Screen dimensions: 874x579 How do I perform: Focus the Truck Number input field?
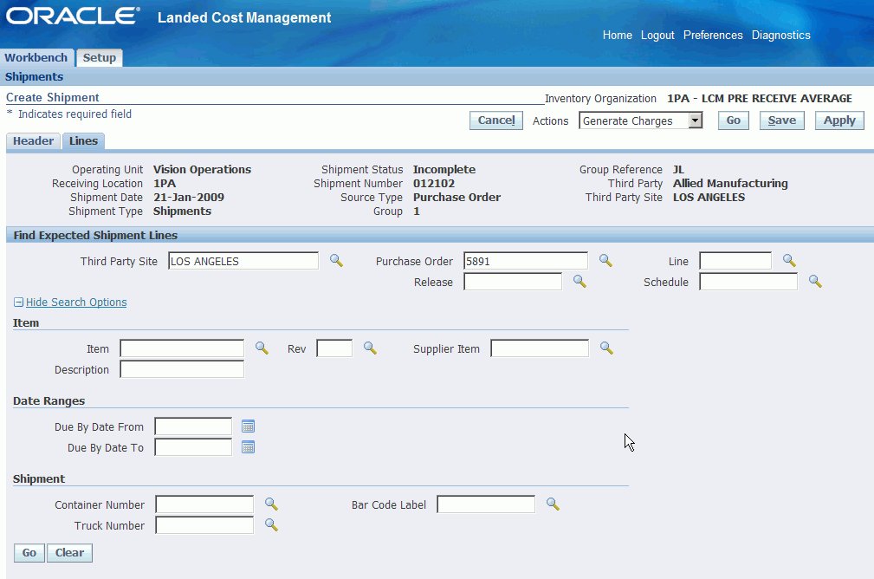click(x=204, y=525)
